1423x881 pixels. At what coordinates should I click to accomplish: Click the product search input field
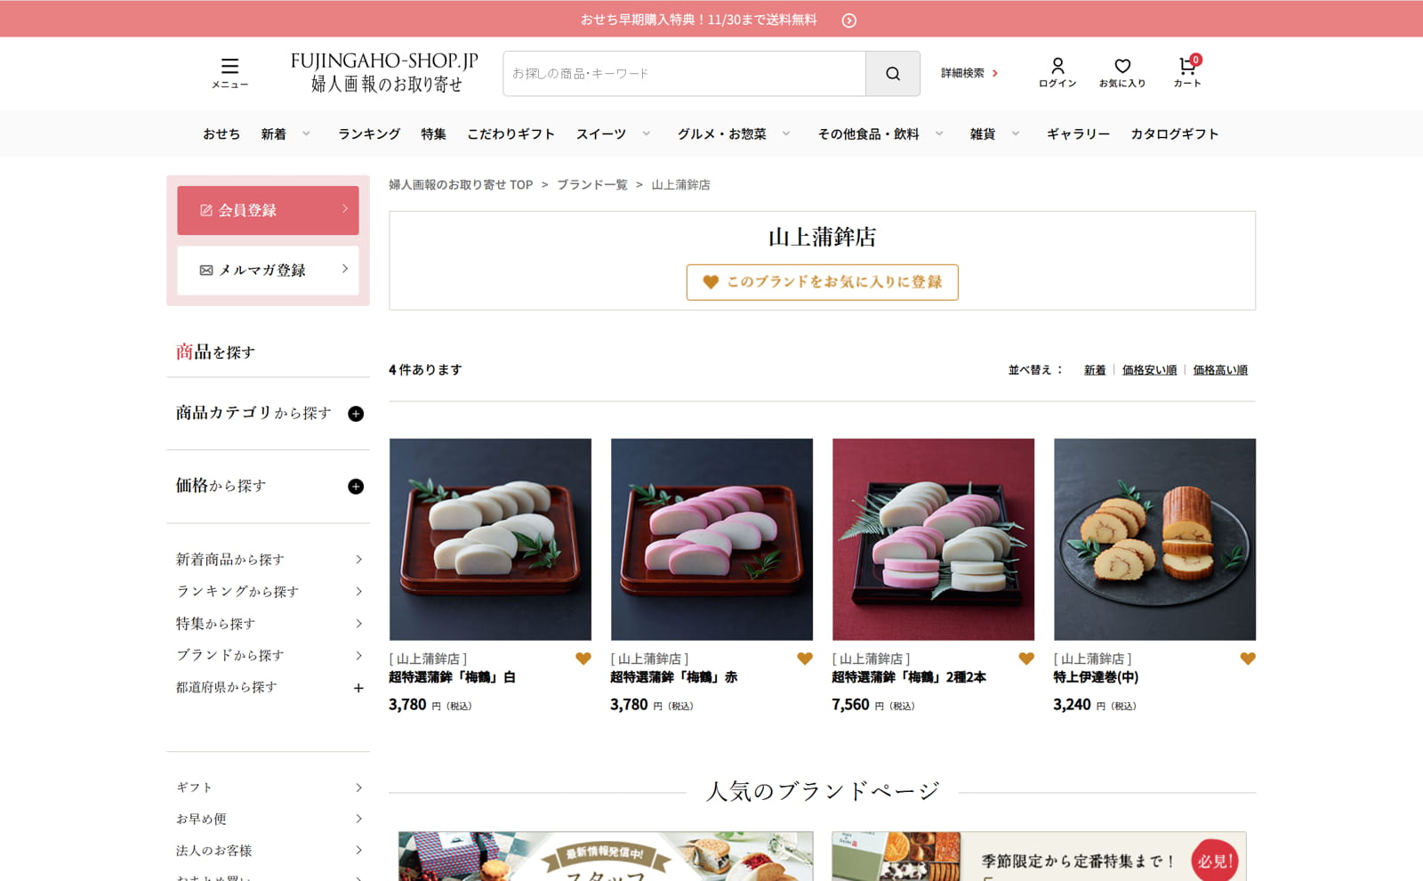(685, 74)
